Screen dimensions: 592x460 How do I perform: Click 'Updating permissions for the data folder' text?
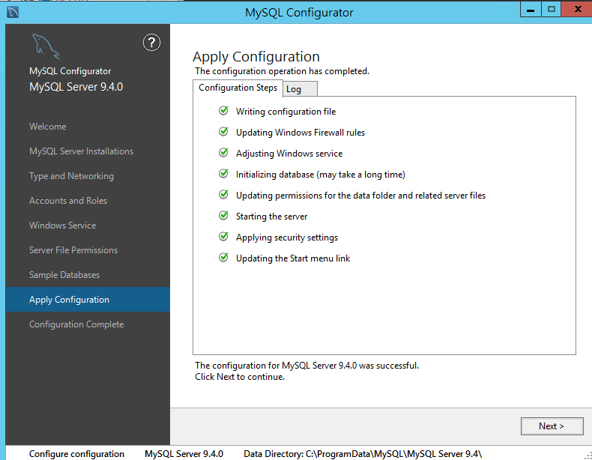[360, 196]
